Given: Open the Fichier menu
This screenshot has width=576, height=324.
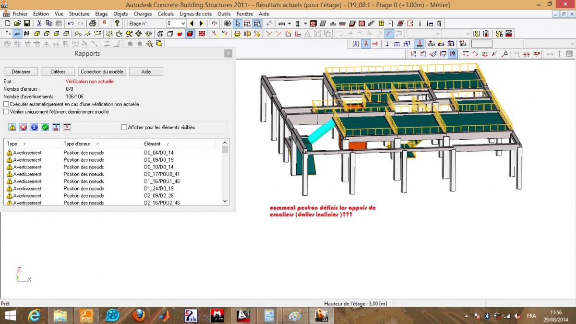Looking at the screenshot, I should (x=20, y=14).
